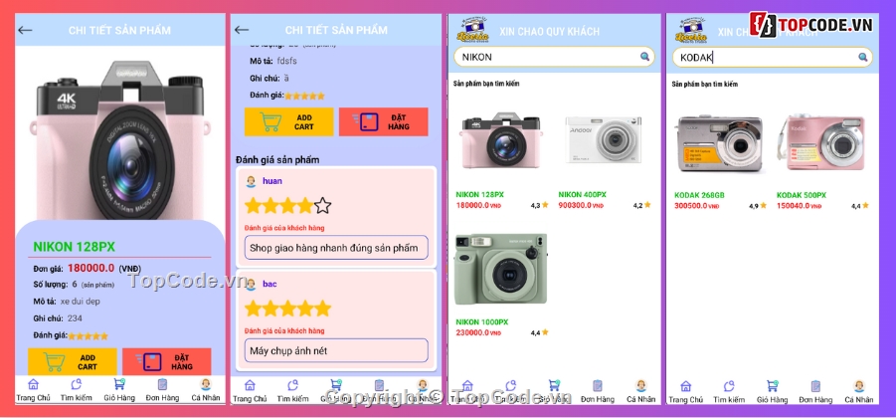Open Cá Nhân tab on KODAK search screen
Image resolution: width=896 pixels, height=418 pixels.
[859, 392]
